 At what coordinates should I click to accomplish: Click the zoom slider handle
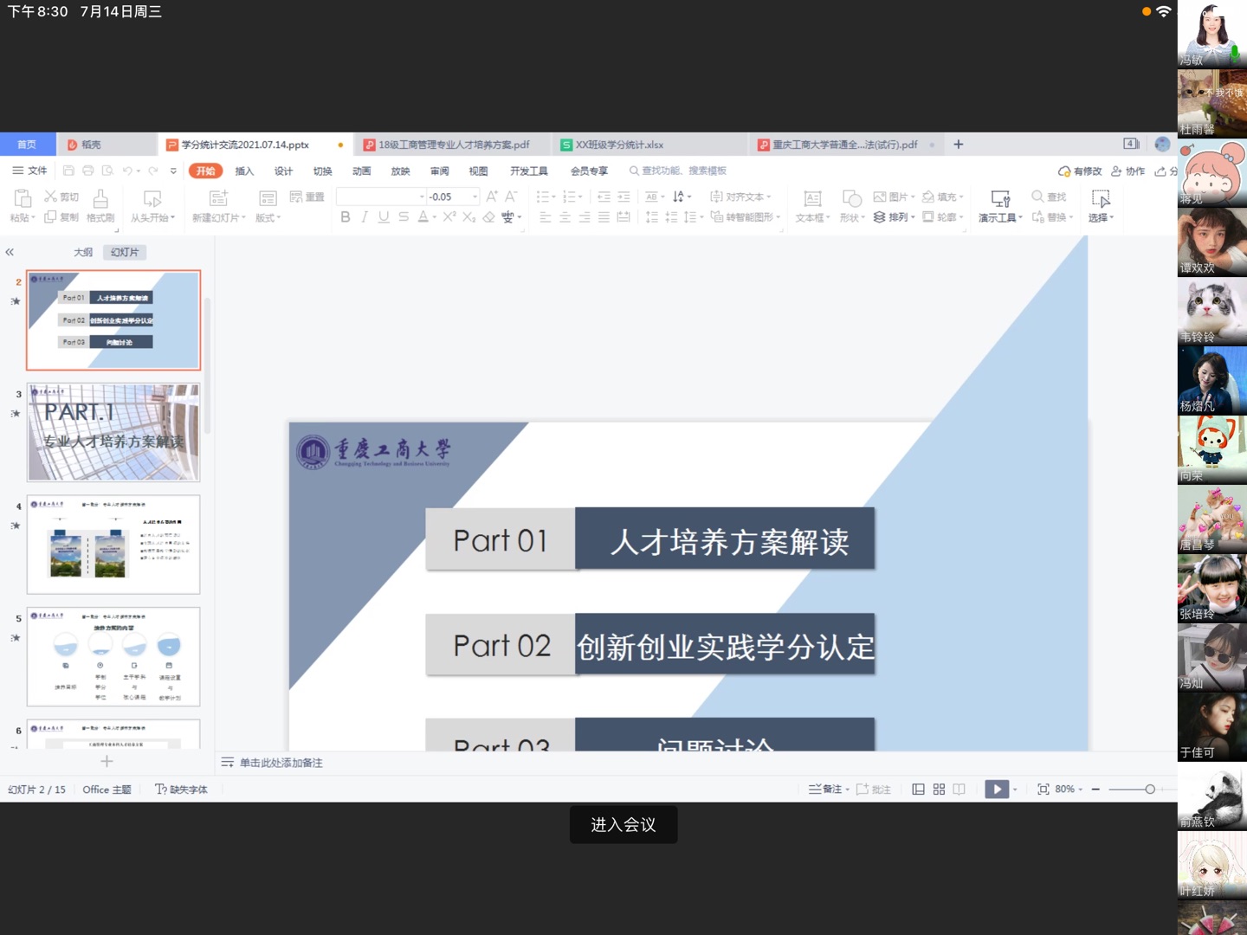pos(1150,790)
